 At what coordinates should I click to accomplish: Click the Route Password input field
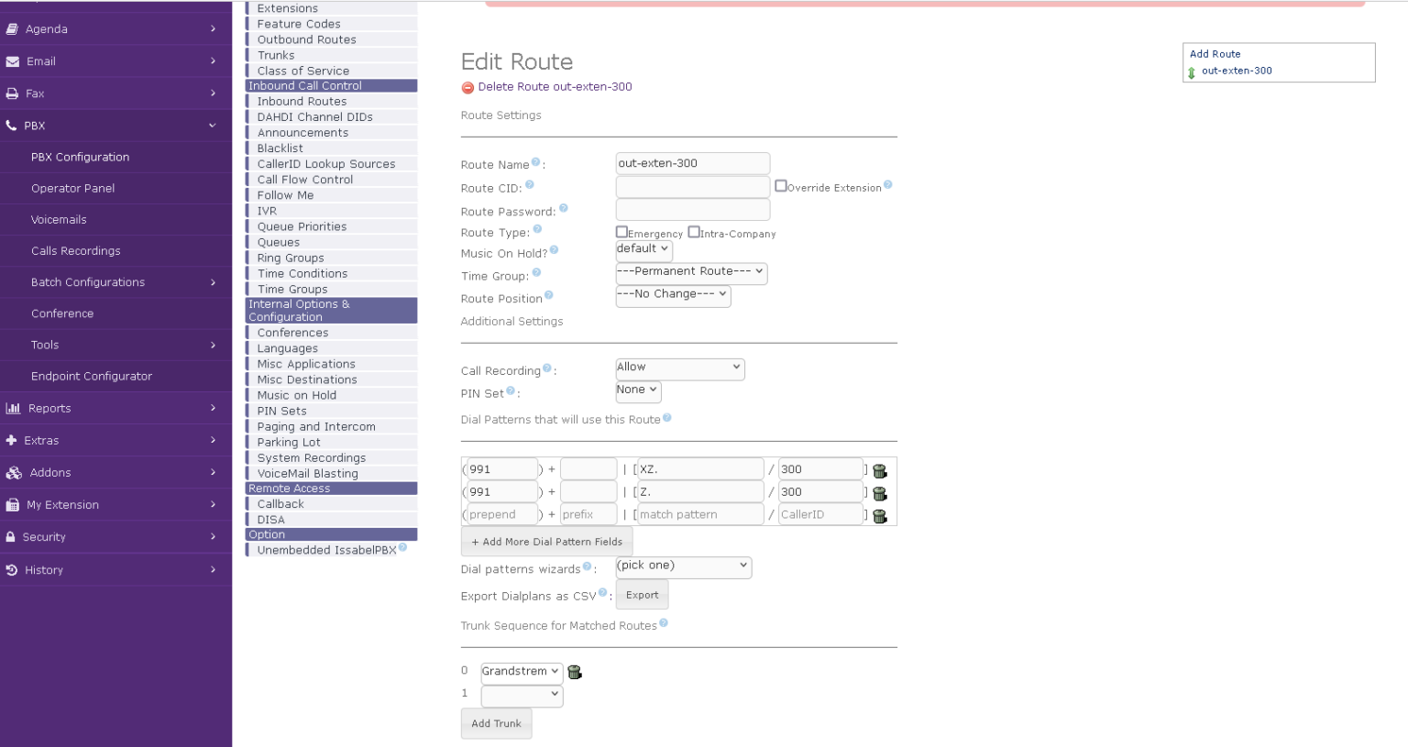point(692,210)
